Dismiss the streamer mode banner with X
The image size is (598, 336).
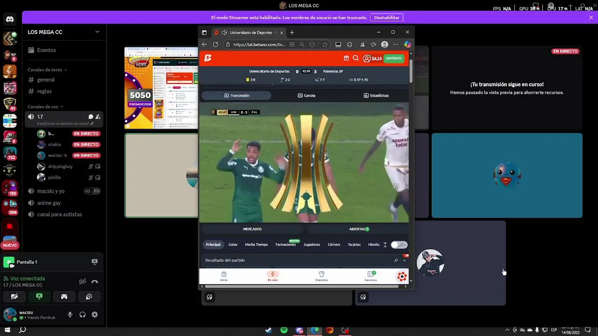coord(591,17)
